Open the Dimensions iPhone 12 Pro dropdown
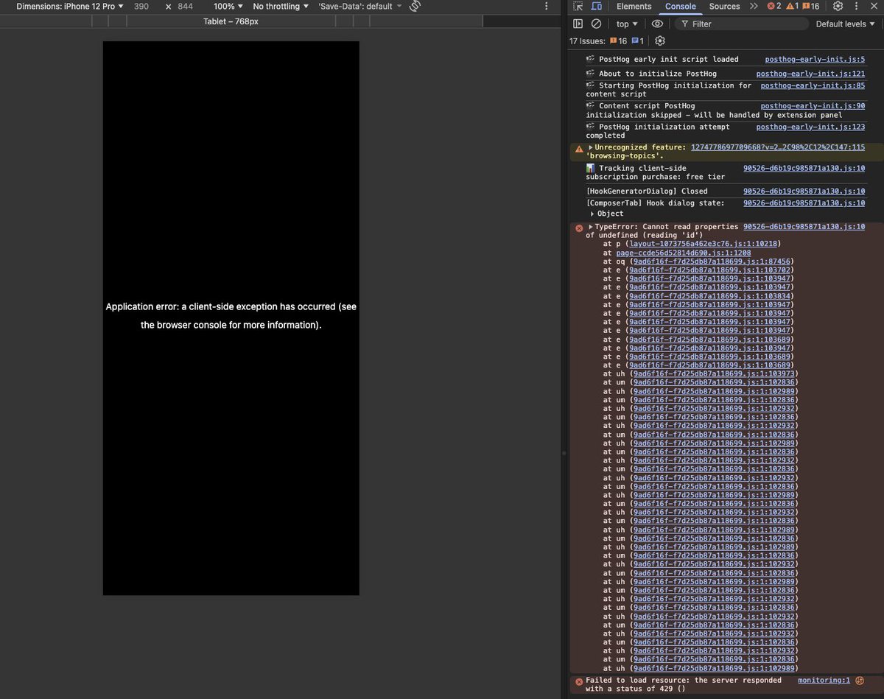This screenshot has width=884, height=699. (x=70, y=6)
